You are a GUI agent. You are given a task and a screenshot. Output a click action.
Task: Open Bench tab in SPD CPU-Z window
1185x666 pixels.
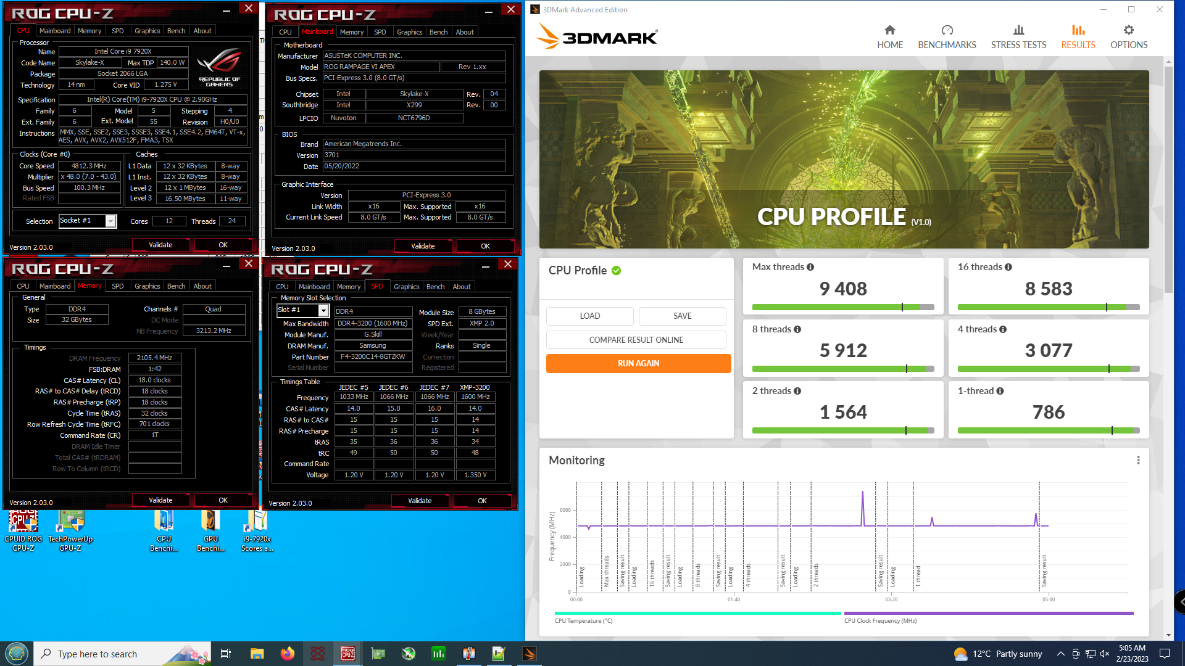pos(435,287)
